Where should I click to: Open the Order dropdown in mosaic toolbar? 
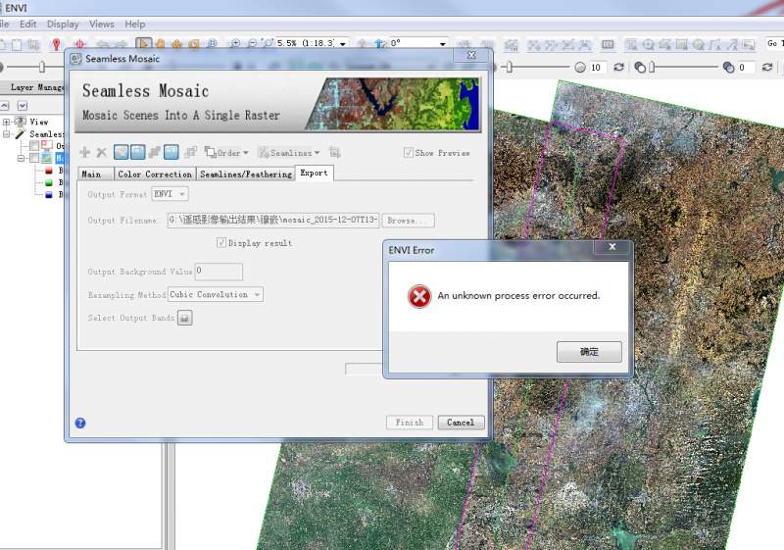(226, 153)
